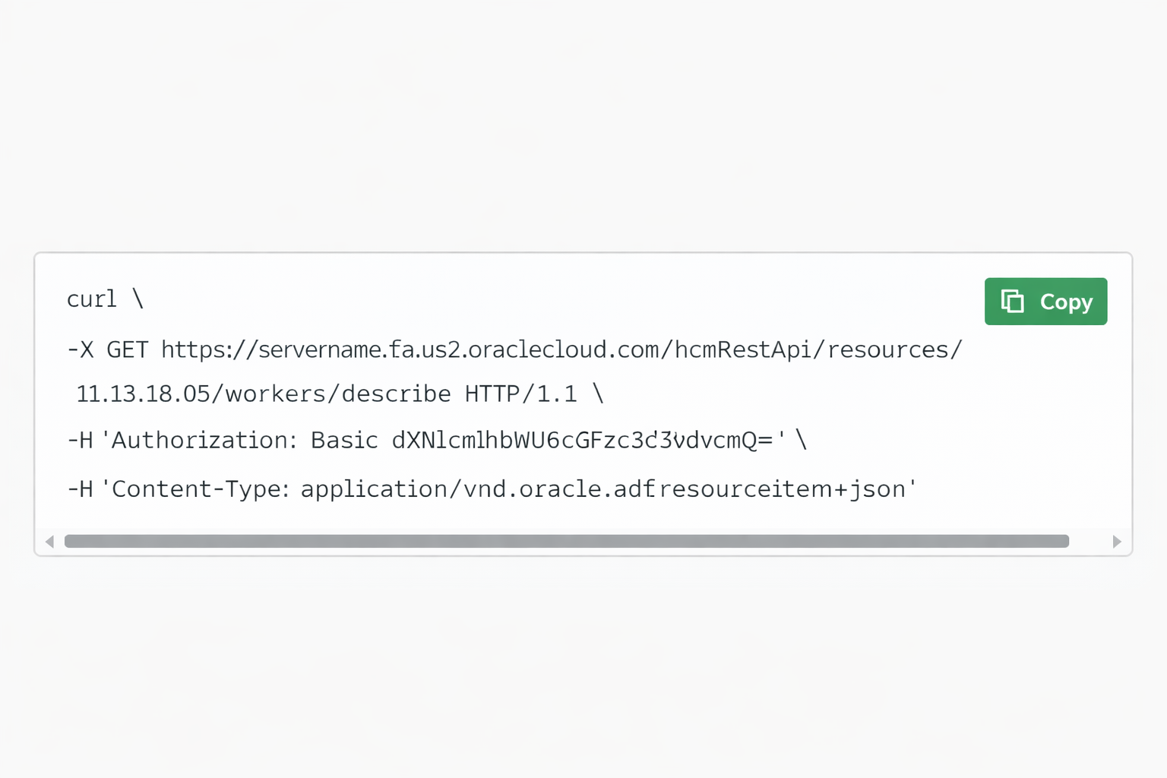The width and height of the screenshot is (1167, 778).
Task: Click the word "Basic" in the header
Action: (344, 441)
